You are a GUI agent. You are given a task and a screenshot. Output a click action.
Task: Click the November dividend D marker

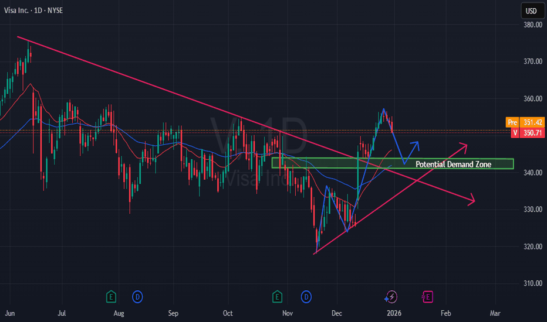point(306,297)
